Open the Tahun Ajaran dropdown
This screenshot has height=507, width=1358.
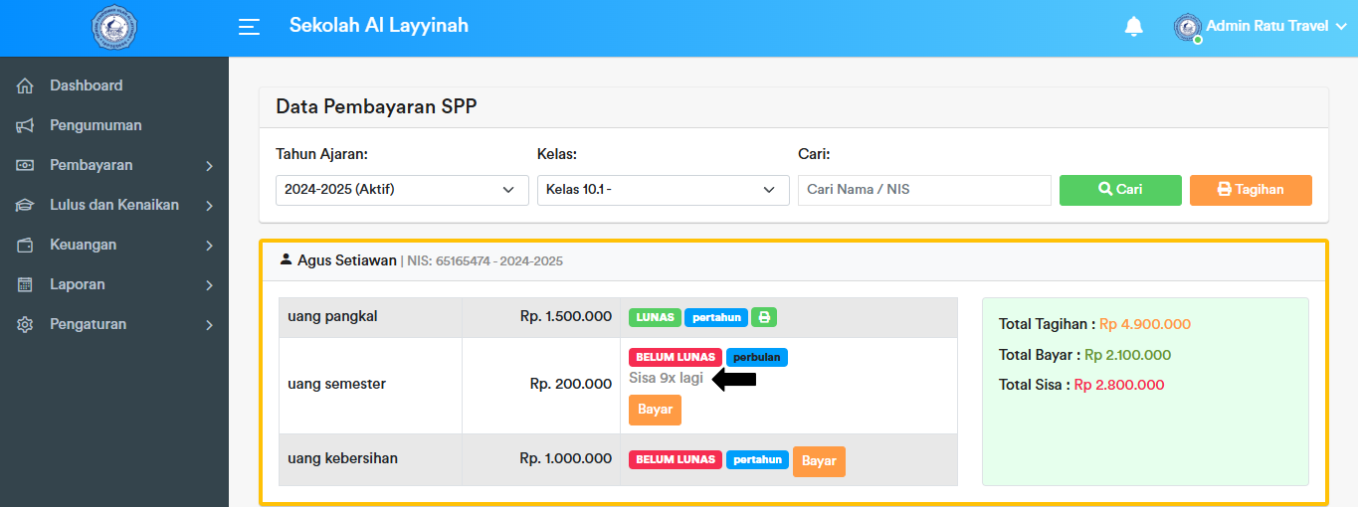[x=402, y=190]
